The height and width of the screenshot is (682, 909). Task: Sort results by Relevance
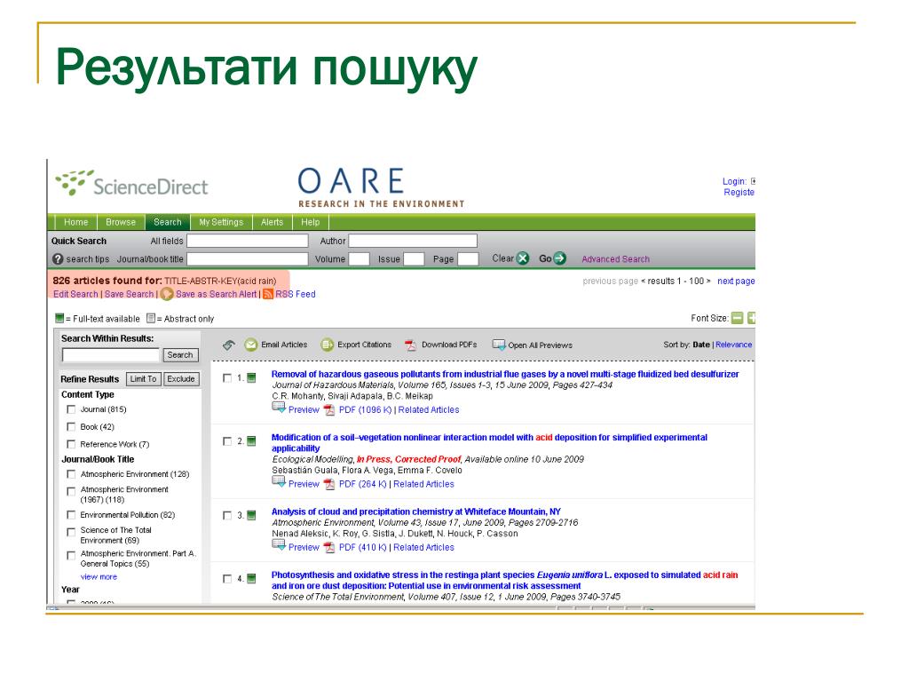[x=733, y=345]
